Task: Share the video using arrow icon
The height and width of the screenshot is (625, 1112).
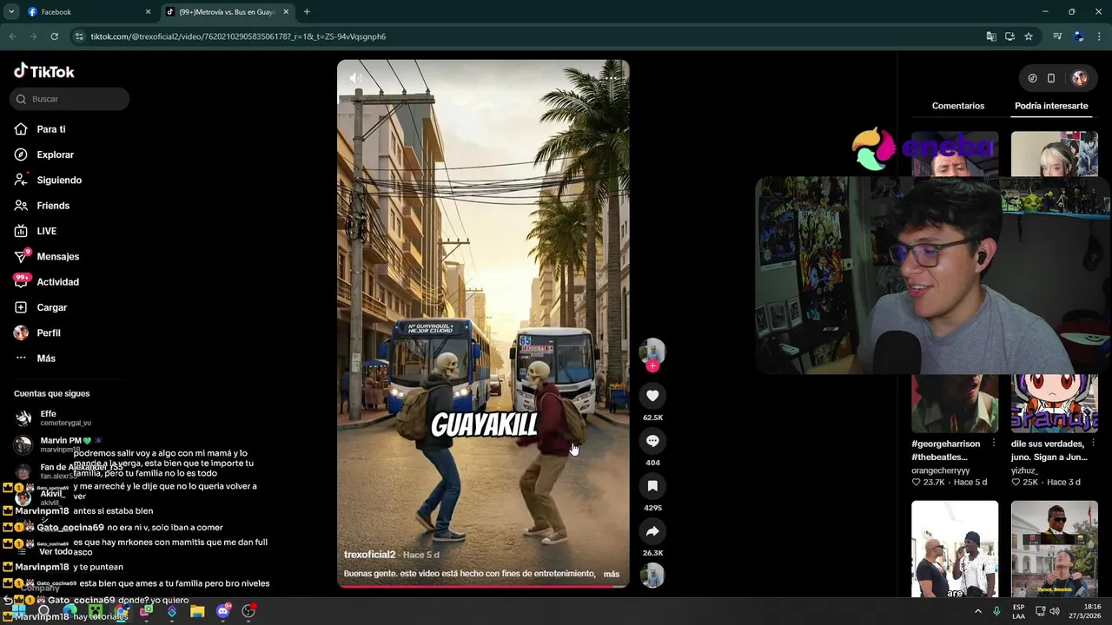Action: coord(652,531)
